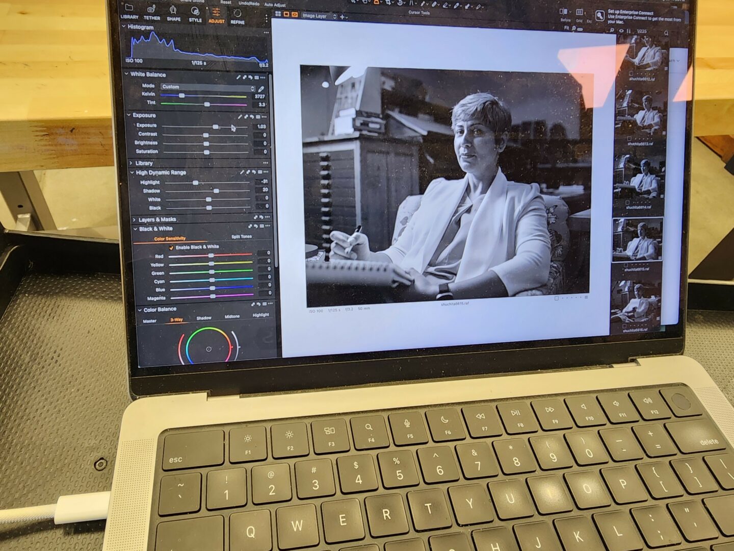The width and height of the screenshot is (734, 551).
Task: Select the Midtone color balance tab
Action: coord(232,316)
